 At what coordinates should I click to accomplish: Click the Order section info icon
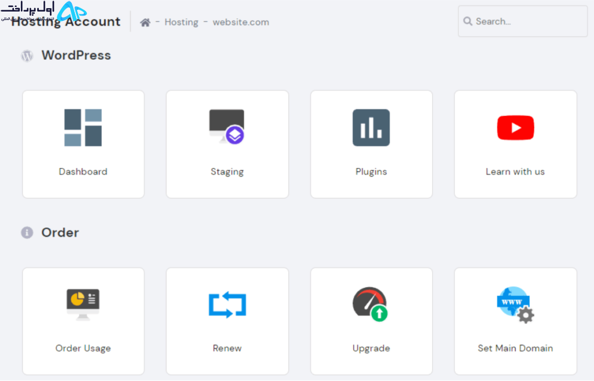coord(27,232)
